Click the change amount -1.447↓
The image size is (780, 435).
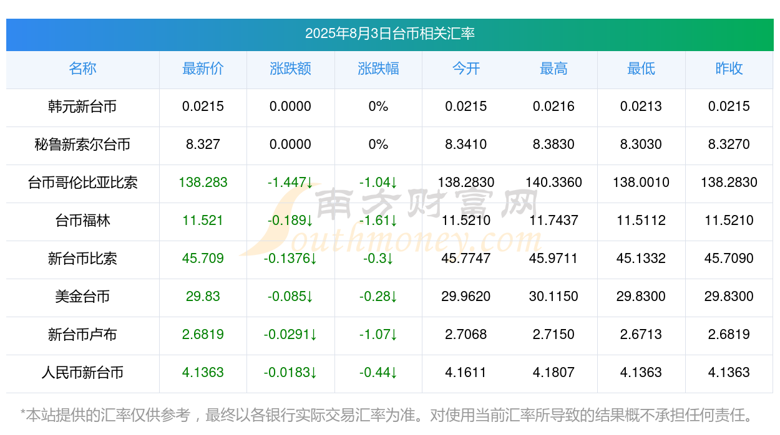click(x=290, y=183)
